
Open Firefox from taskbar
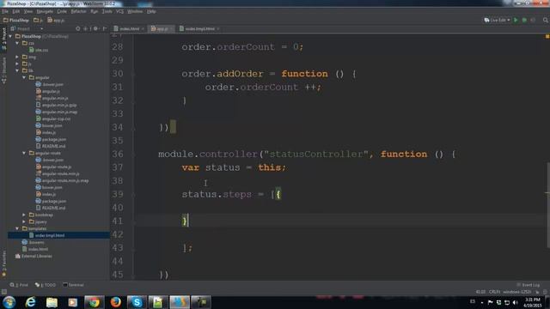[x=115, y=302]
